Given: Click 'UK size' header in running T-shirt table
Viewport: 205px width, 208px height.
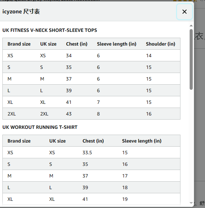Looking at the screenshot, I should (57, 141).
